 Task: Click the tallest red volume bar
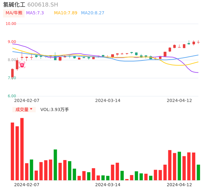tap(22, 149)
